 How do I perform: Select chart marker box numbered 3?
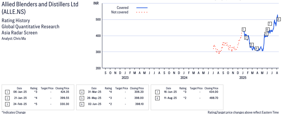[252, 45]
